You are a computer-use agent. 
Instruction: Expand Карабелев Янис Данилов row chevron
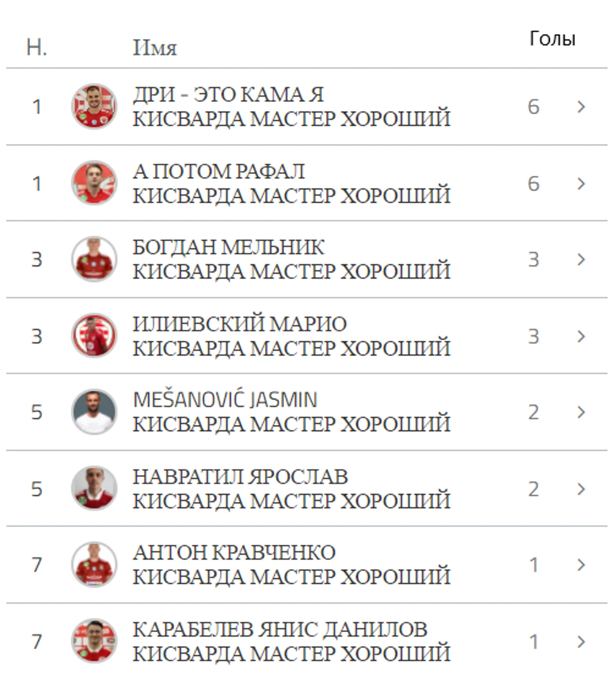(x=580, y=641)
